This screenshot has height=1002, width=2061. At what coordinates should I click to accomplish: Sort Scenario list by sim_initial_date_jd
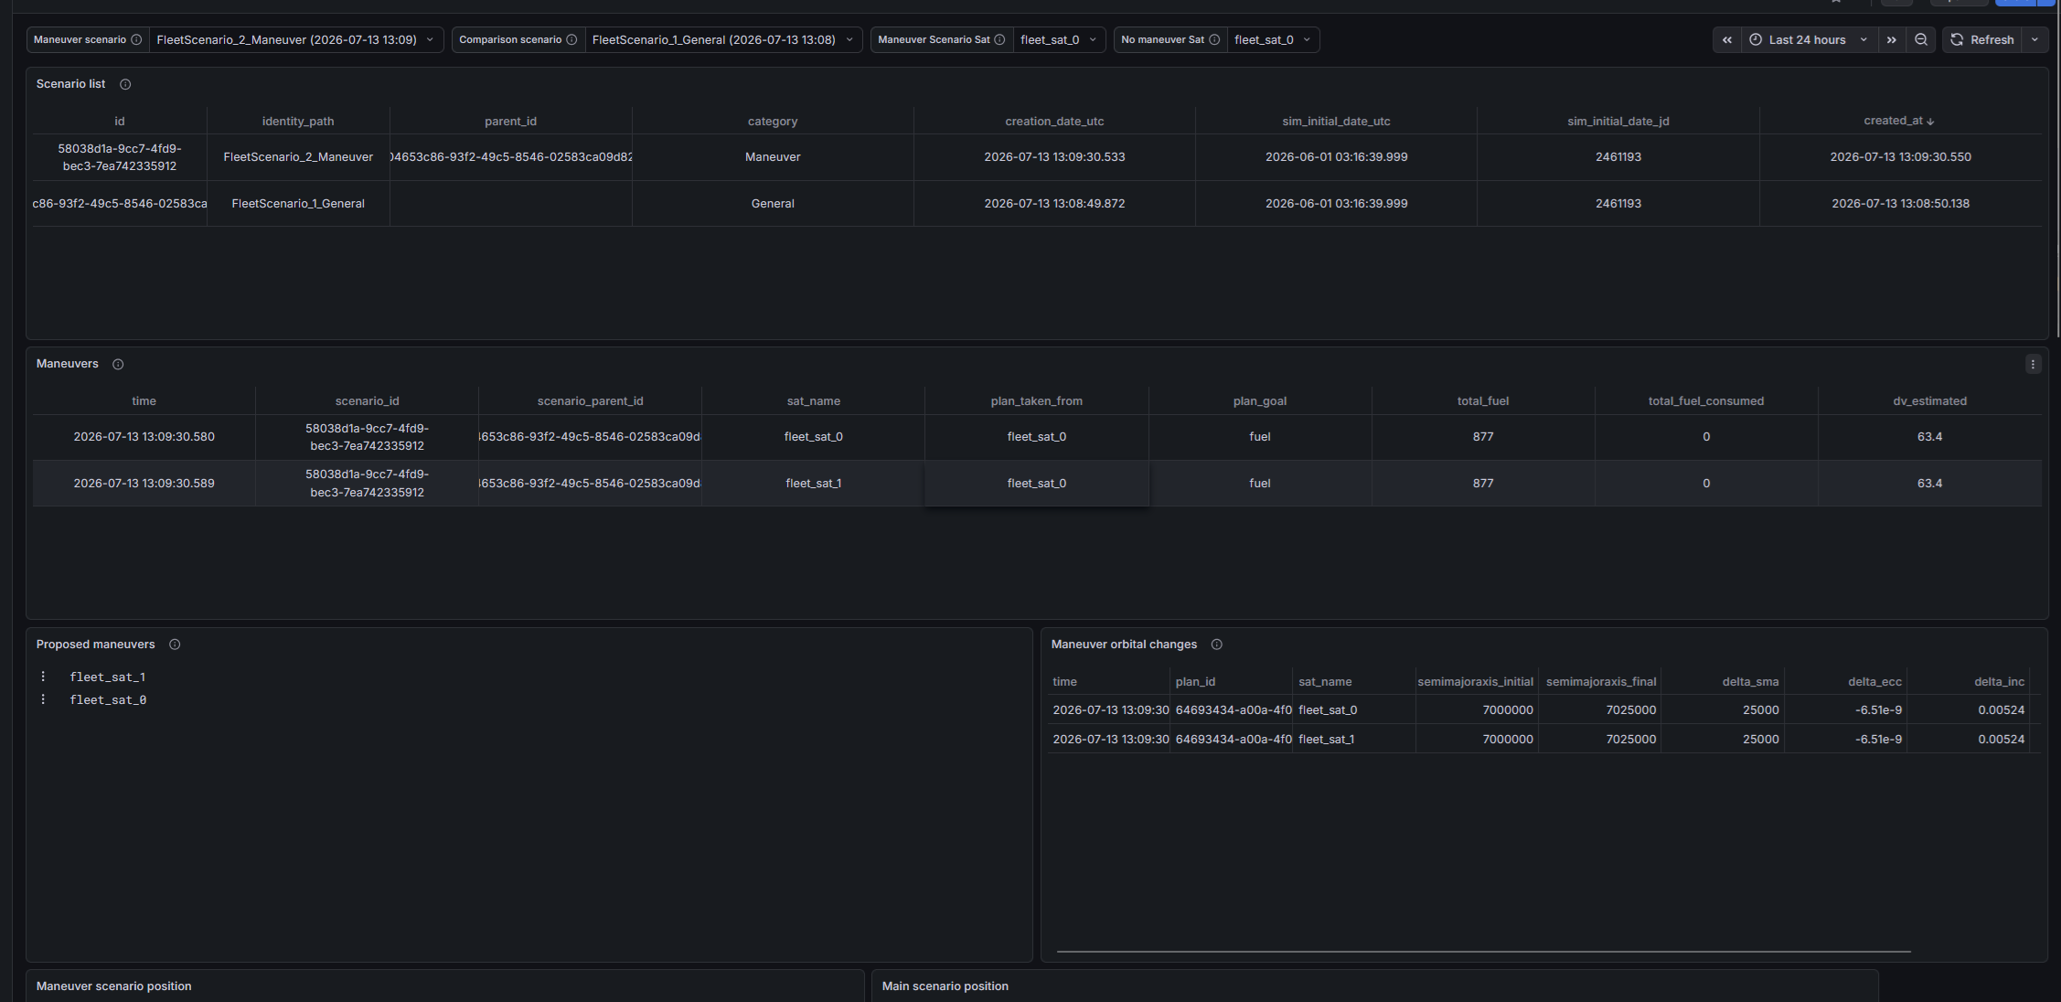[x=1618, y=121]
